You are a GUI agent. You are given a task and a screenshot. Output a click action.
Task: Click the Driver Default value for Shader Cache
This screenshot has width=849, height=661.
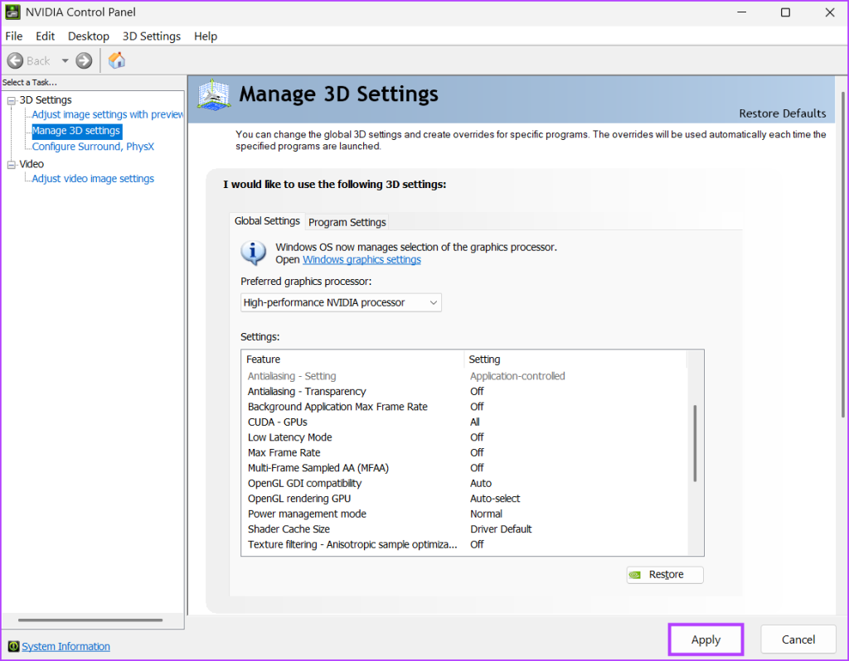tap(501, 529)
